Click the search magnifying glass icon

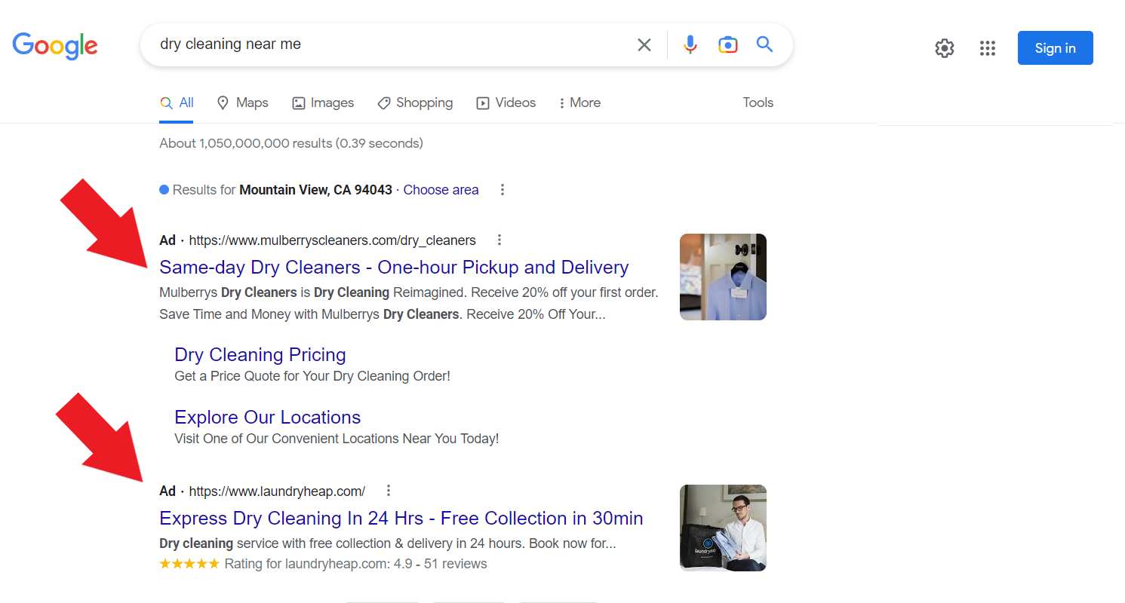[x=764, y=44]
